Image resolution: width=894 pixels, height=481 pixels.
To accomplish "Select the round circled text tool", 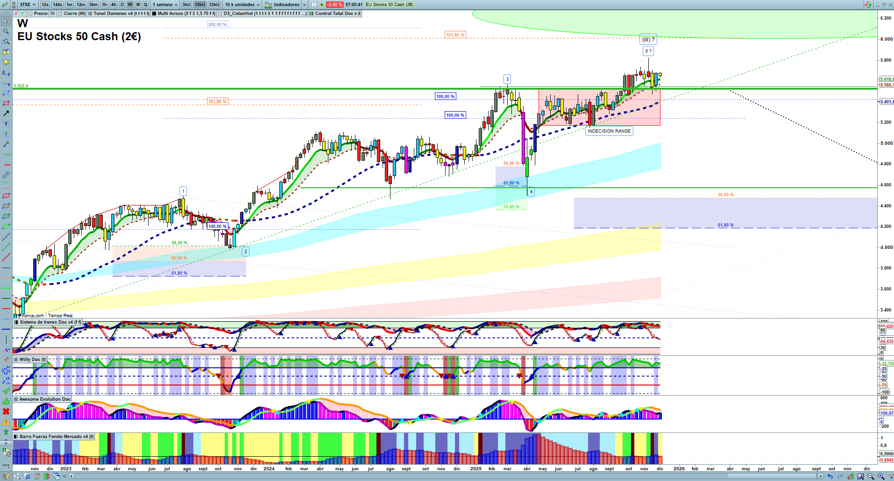I will [x=6, y=134].
